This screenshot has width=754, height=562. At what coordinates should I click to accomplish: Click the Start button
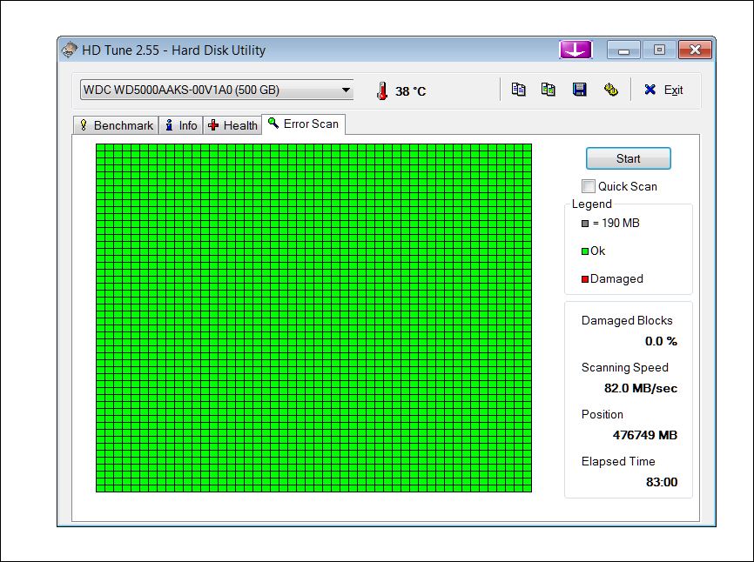point(628,158)
